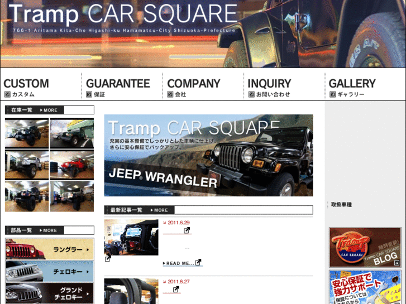Screen dimensions: 406x304
Task: Click external link icon below 2011.6.29 thumbnail
Action: coord(108,258)
